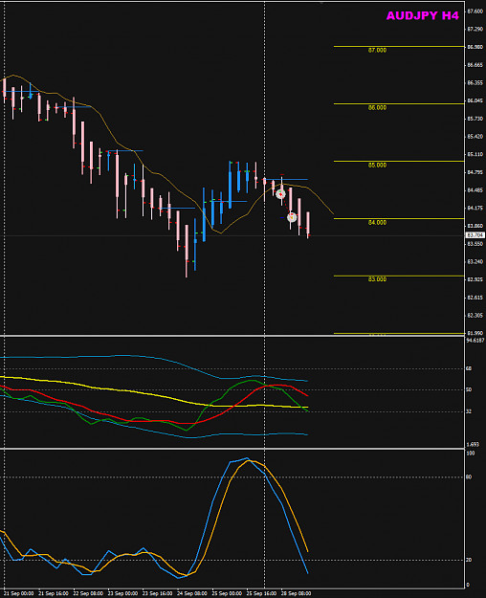This screenshot has width=486, height=598.
Task: Click the 28 Sep 08:00 time label
Action: tap(296, 594)
